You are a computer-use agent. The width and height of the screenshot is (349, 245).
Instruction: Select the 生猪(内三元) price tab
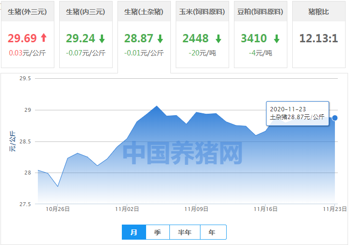point(86,35)
